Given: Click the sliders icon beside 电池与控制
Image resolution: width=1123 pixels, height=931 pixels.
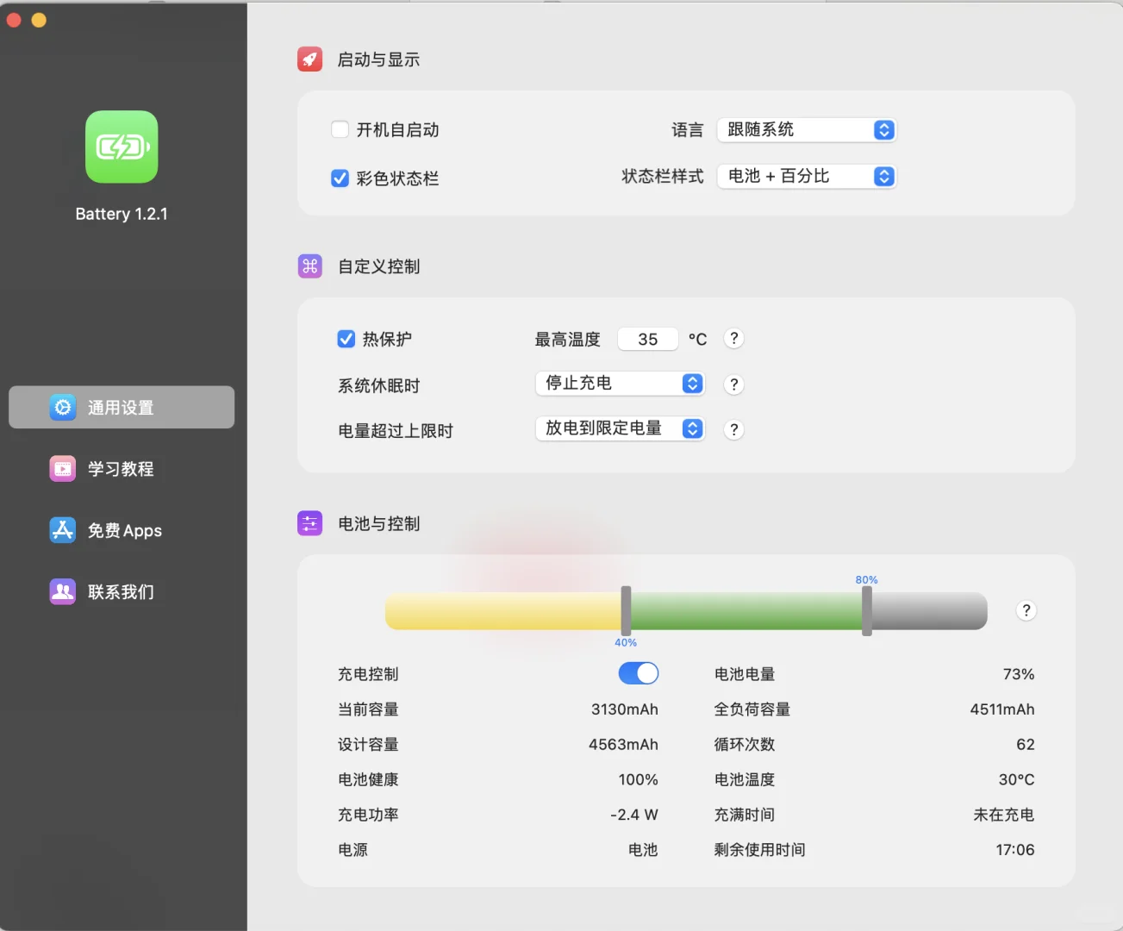Looking at the screenshot, I should 309,522.
